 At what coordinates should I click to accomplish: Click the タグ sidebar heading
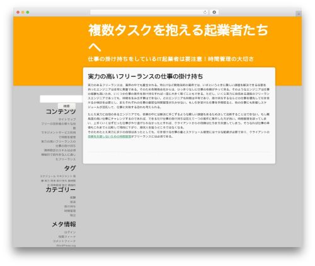[x=70, y=169]
